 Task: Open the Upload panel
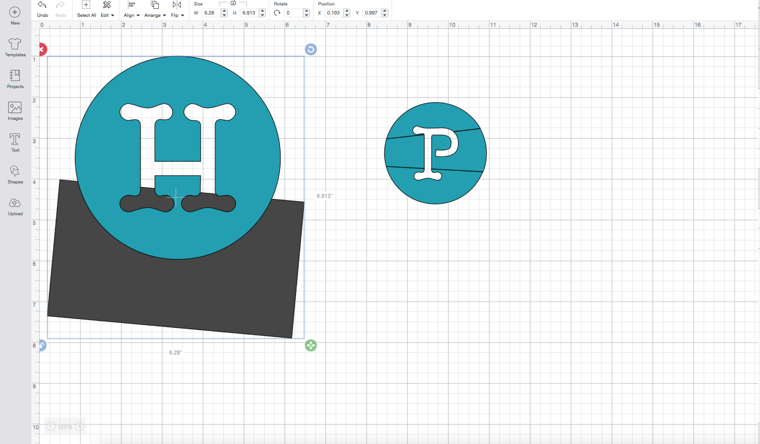pos(15,207)
